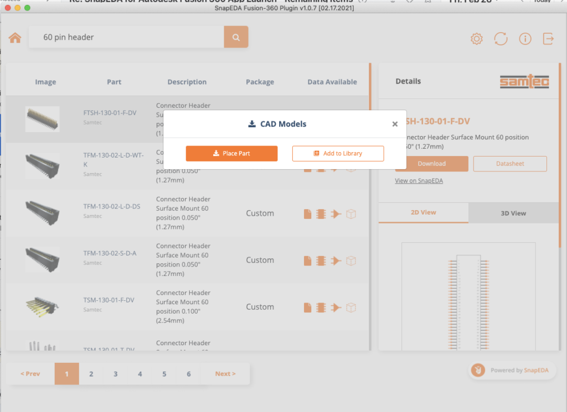Click schematic symbol icon for TSM-130-01-F-DV
This screenshot has width=567, height=412.
click(x=336, y=307)
